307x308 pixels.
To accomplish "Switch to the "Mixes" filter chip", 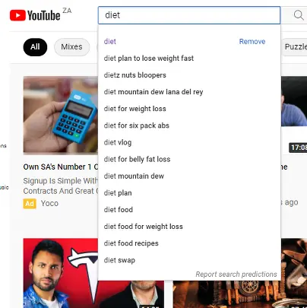I will [x=71, y=47].
